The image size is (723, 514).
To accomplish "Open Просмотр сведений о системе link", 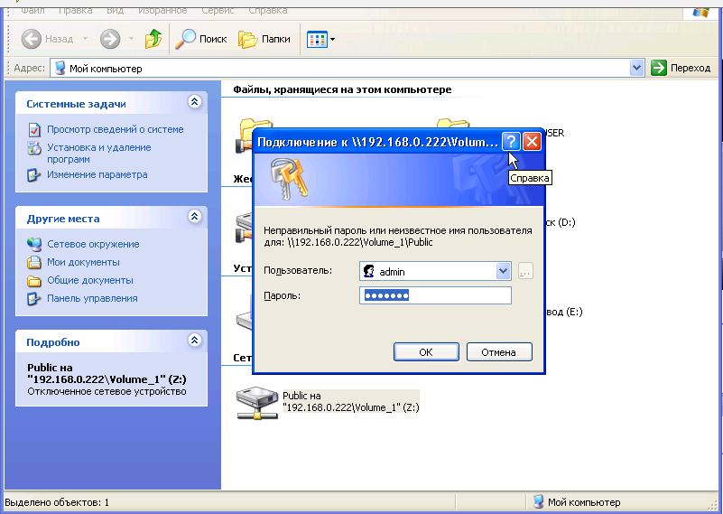I will pyautogui.click(x=116, y=130).
